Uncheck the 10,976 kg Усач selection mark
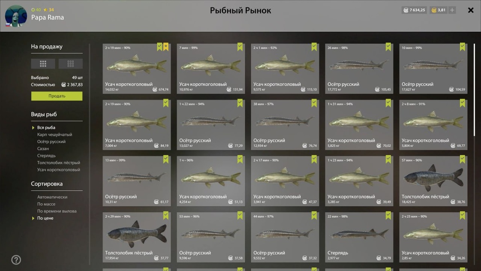Screen dimensions: 481x271 click(x=240, y=47)
